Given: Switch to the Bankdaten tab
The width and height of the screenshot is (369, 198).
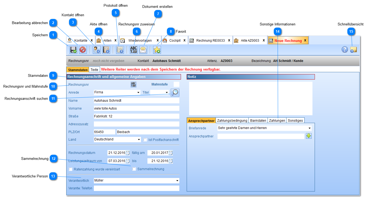Looking at the screenshot, I should pos(258,120).
